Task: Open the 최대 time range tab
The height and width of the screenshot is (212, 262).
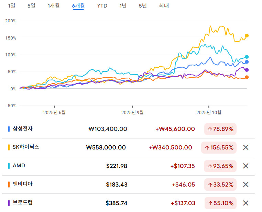Action: [x=164, y=5]
